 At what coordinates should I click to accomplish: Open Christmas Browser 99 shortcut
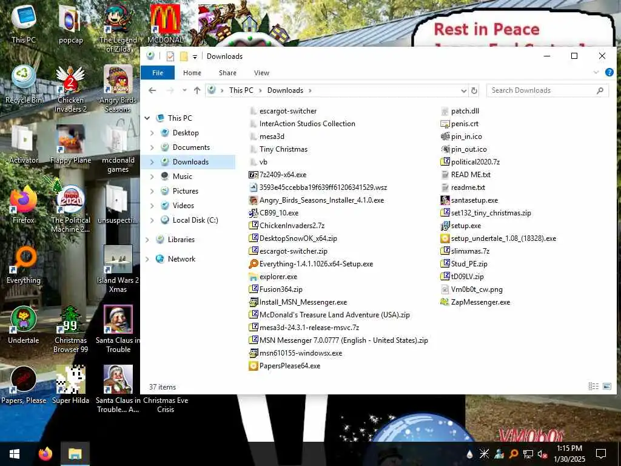[x=70, y=329]
